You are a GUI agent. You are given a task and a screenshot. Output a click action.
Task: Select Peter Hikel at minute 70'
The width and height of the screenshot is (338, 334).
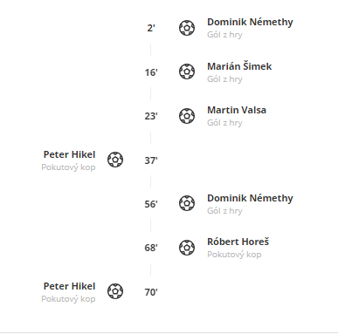point(69,286)
